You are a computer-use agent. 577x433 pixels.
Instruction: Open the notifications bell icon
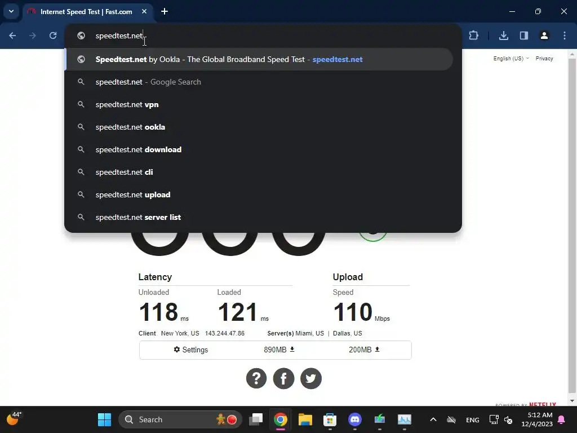click(x=562, y=419)
